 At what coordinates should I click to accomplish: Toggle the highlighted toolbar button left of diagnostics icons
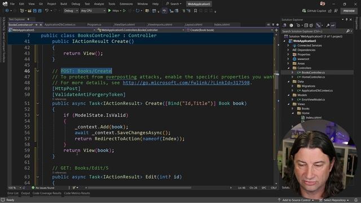pos(164,11)
